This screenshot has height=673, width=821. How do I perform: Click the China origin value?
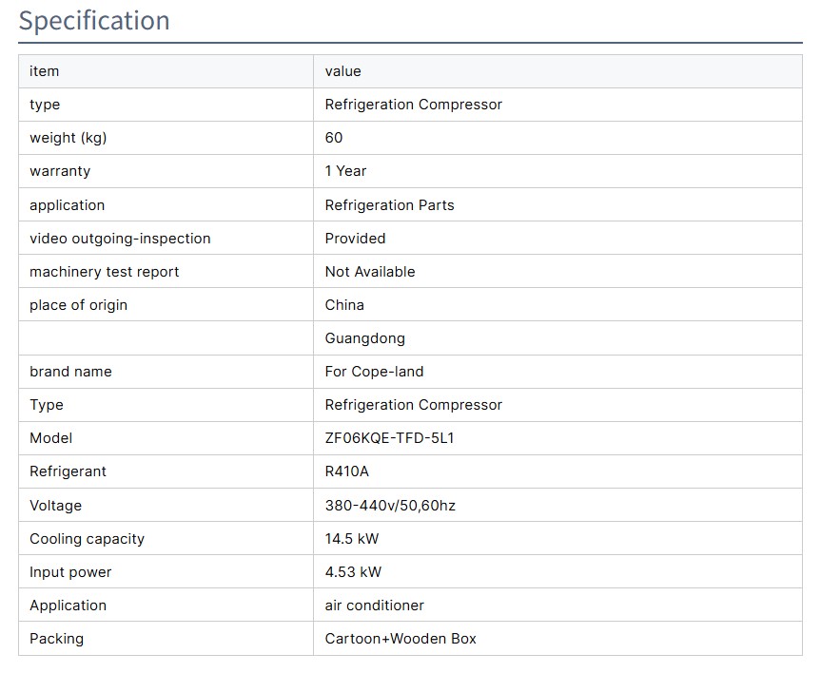[x=344, y=305]
